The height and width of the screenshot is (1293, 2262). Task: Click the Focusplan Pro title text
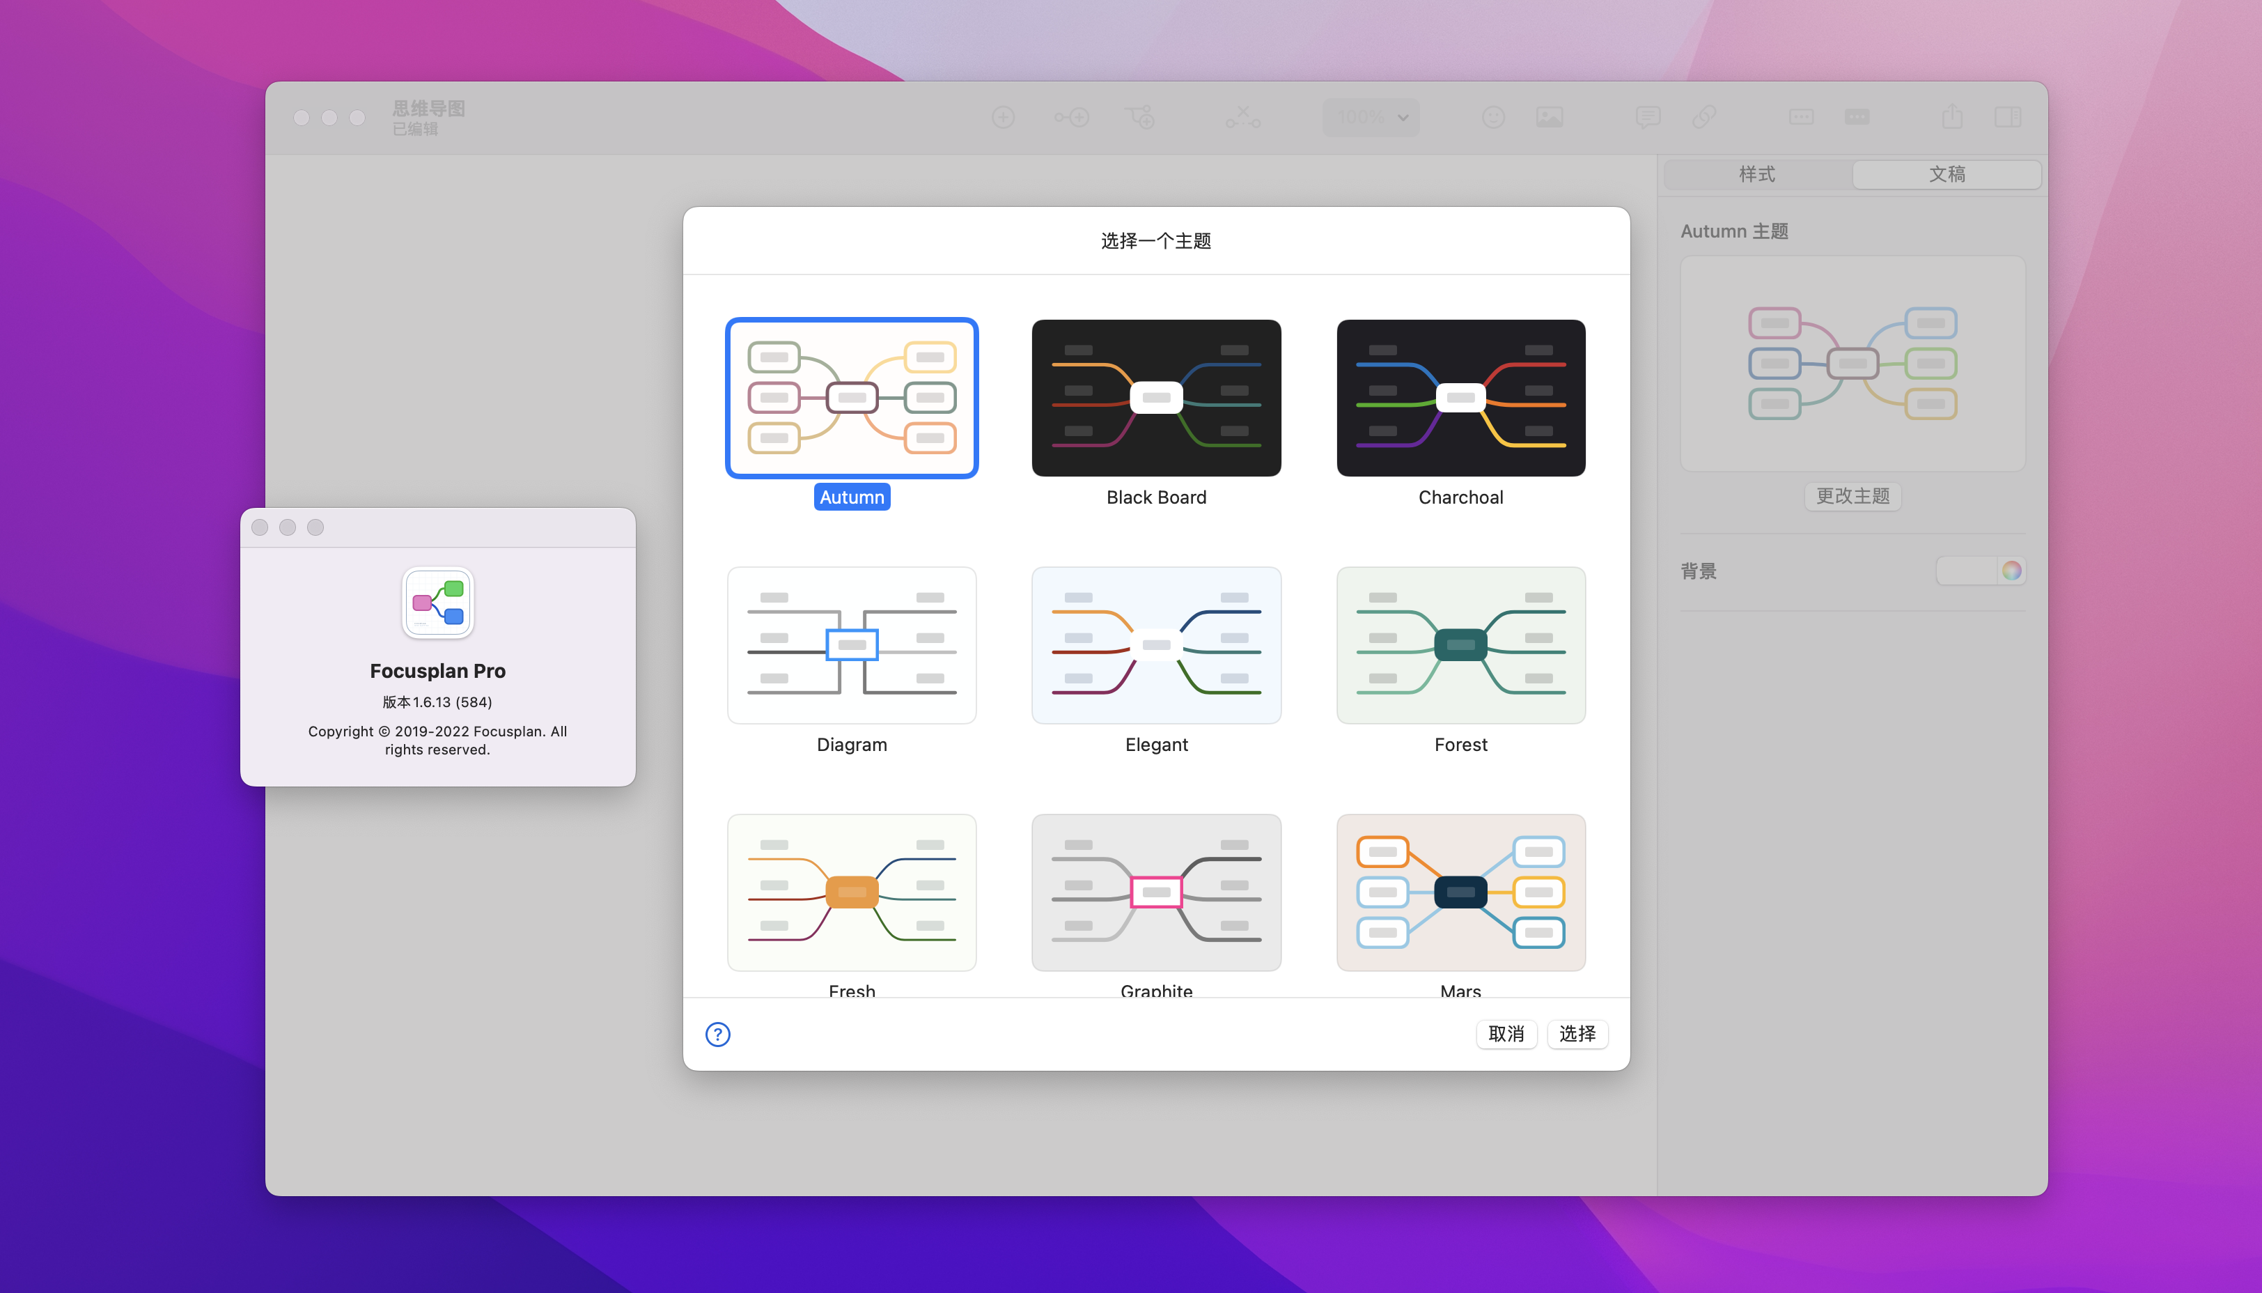[x=437, y=670]
